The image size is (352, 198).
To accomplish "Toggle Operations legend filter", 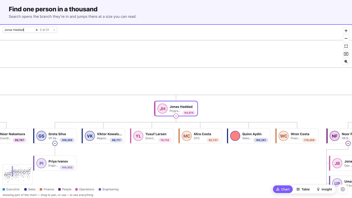I will pyautogui.click(x=85, y=189).
